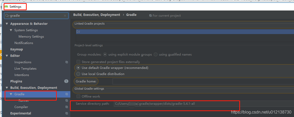Enable the Offline work checkbox
Image resolution: width=294 pixels, height=117 pixels.
(78, 97)
